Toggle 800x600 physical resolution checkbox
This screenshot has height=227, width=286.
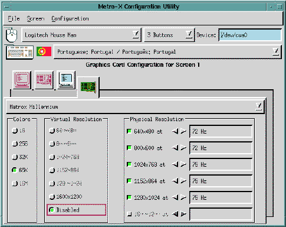tap(129, 148)
